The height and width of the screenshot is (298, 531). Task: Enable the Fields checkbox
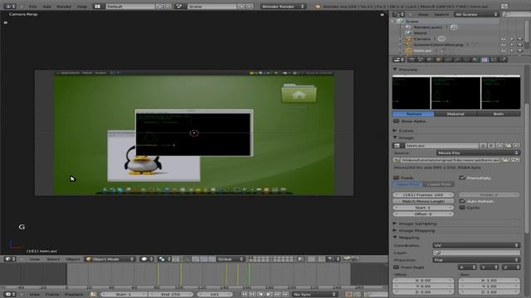click(397, 178)
